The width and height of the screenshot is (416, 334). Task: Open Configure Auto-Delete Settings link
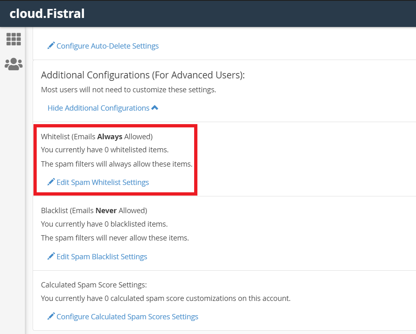(x=108, y=46)
